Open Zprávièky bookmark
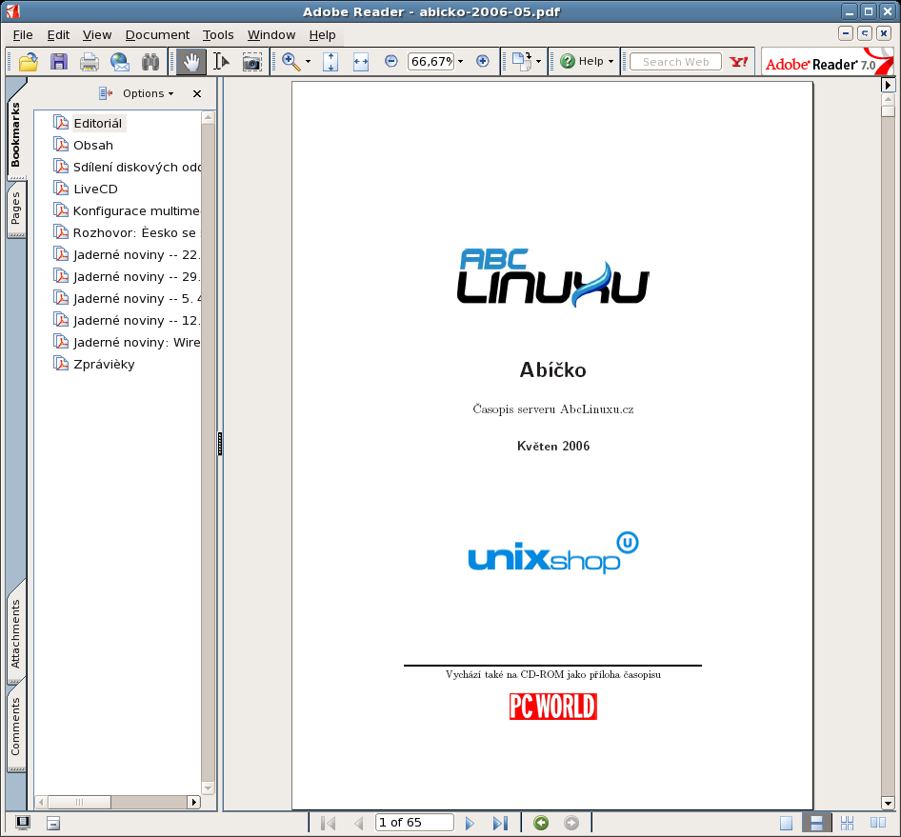 (104, 364)
